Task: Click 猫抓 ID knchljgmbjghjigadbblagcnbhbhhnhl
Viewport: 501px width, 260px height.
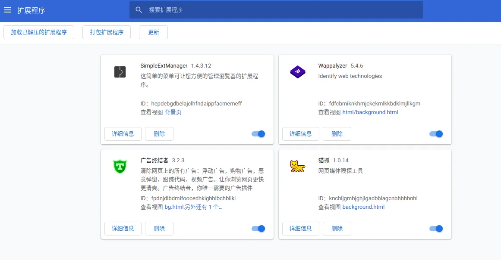Action: (373, 198)
